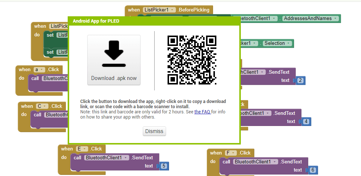Click the first 'set' block under ListPicker event

[x=50, y=35]
